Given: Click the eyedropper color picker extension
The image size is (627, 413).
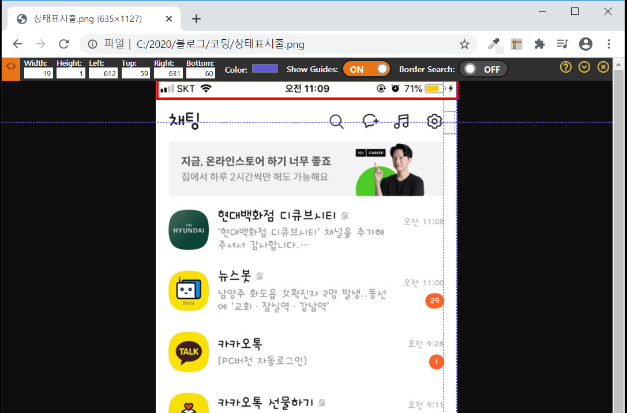Looking at the screenshot, I should click(494, 44).
